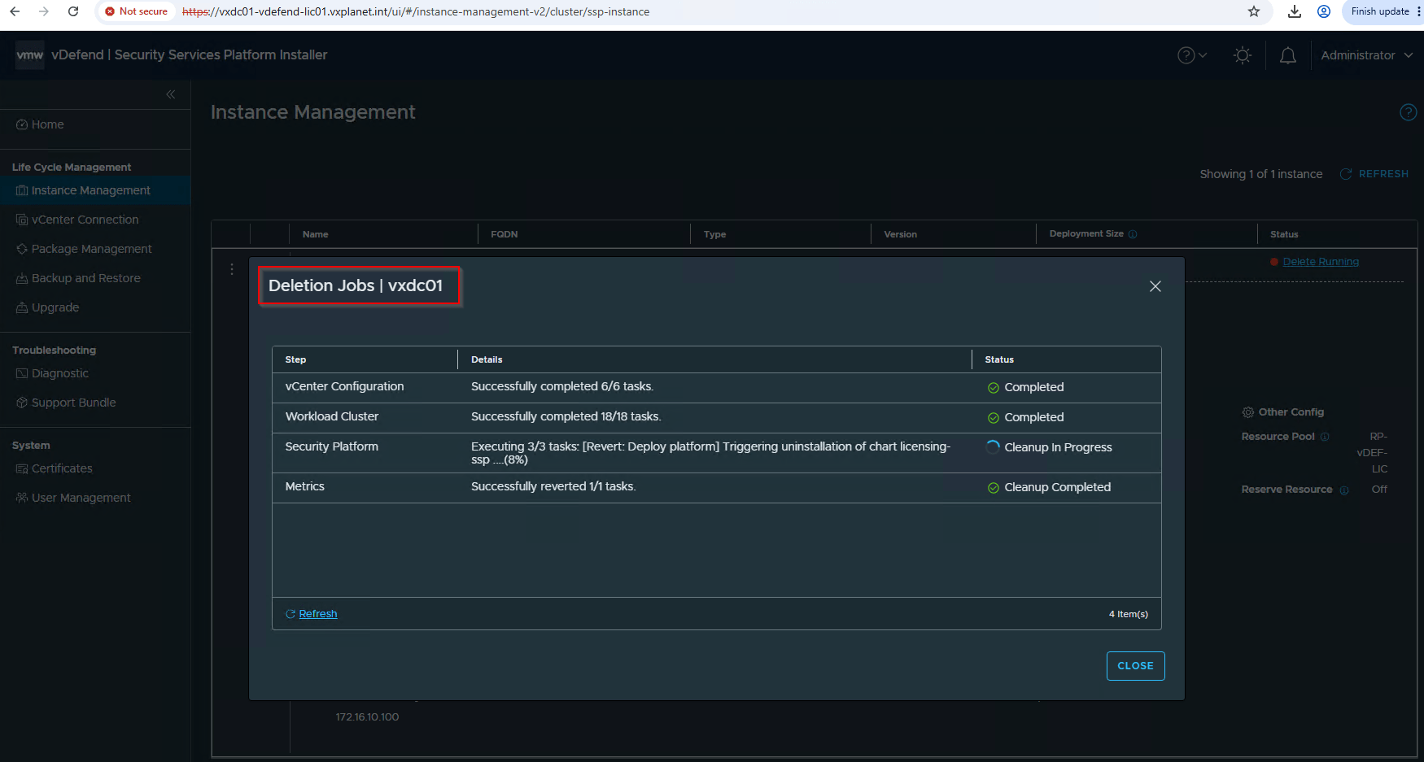The height and width of the screenshot is (762, 1424).
Task: Open the instance row actions menu
Action: coord(232,268)
